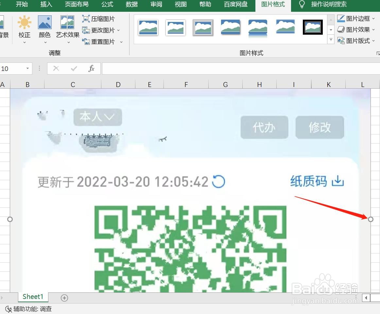Select the fourth shadow picture style
Viewport: 380px width, 314px height.
click(231, 27)
